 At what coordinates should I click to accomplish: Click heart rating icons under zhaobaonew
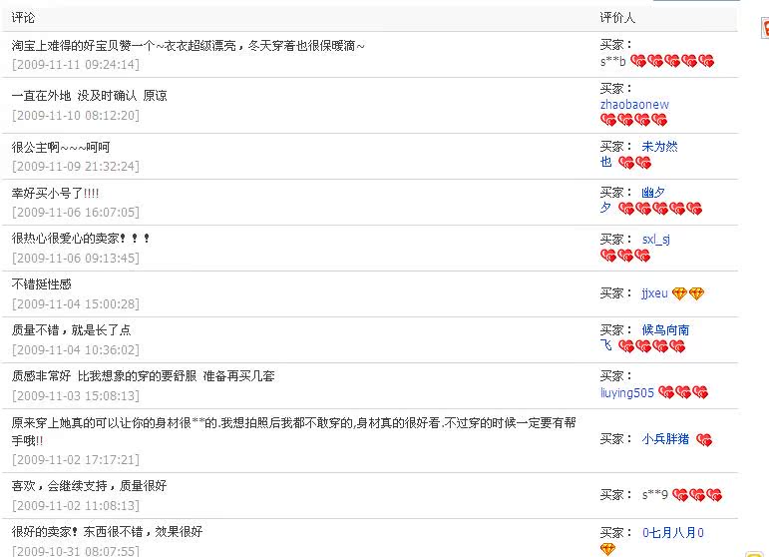coord(633,120)
